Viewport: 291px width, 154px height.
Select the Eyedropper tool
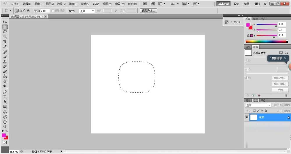click(x=5, y=46)
